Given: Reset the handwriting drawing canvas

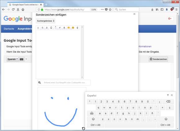Looking at the screenshot, I should pos(83,129).
